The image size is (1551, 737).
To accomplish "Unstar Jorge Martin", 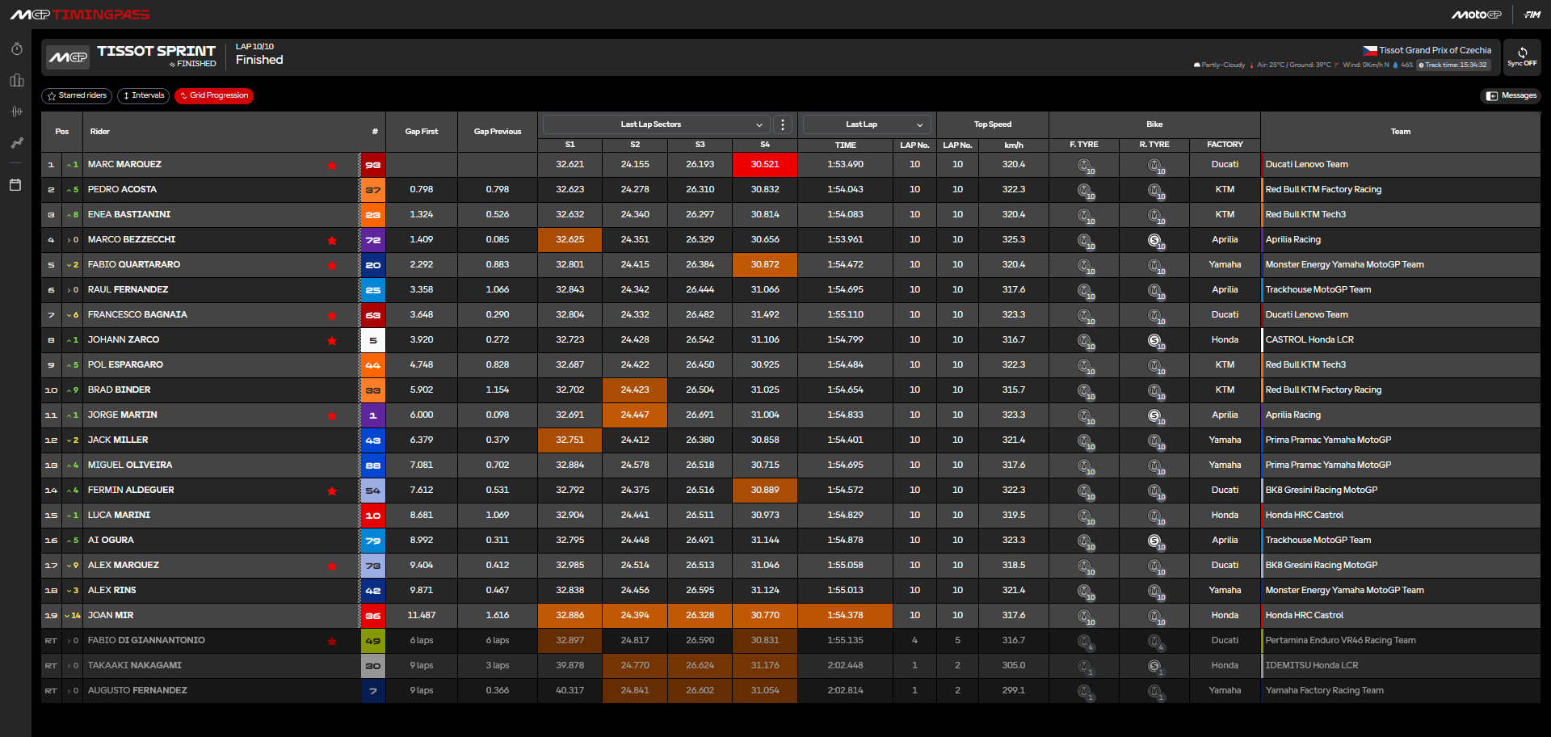I will 332,415.
